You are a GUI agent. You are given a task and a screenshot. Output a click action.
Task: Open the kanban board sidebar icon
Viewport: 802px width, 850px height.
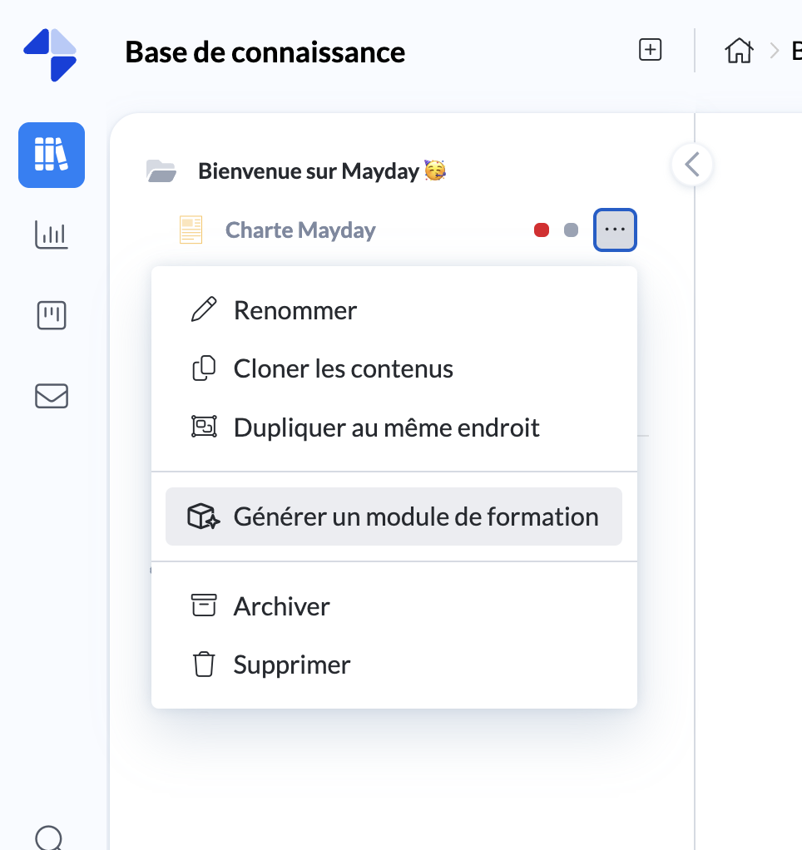(x=52, y=316)
